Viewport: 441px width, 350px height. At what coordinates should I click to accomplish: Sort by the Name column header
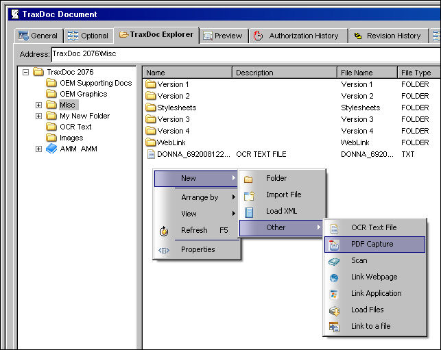click(x=187, y=73)
